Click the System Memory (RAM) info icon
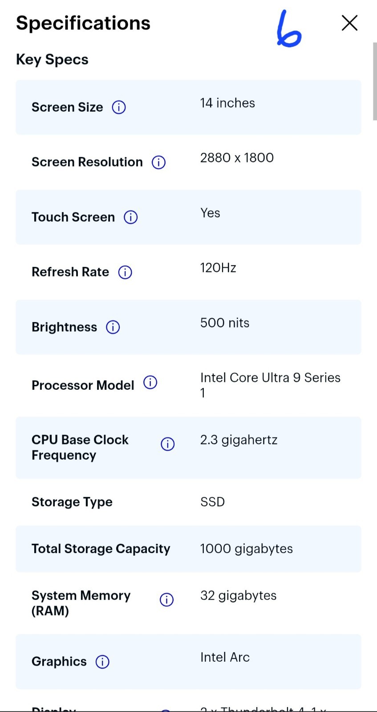 coord(166,600)
